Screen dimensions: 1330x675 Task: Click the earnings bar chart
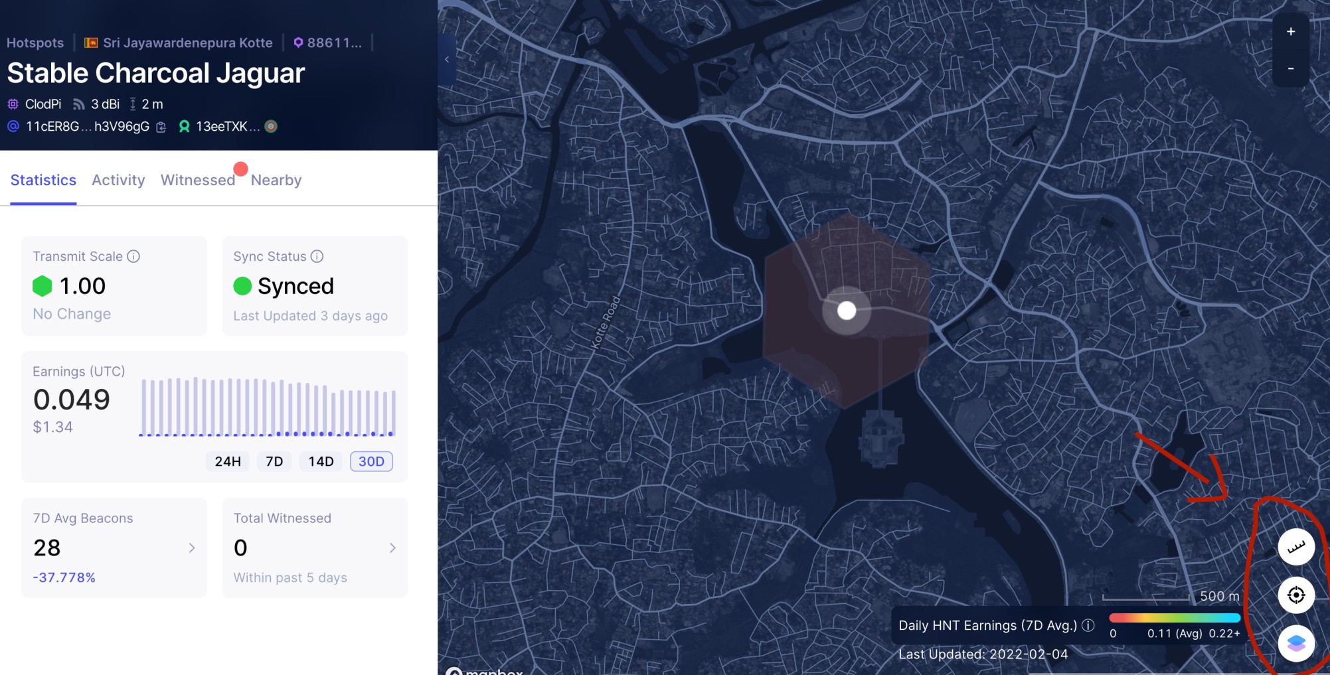click(268, 406)
